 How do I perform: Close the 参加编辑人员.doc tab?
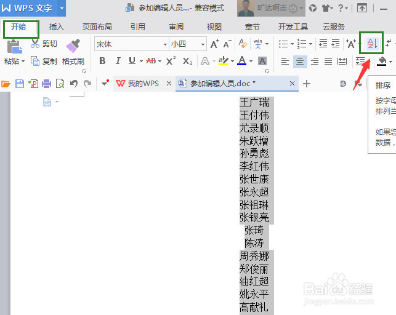click(x=292, y=84)
